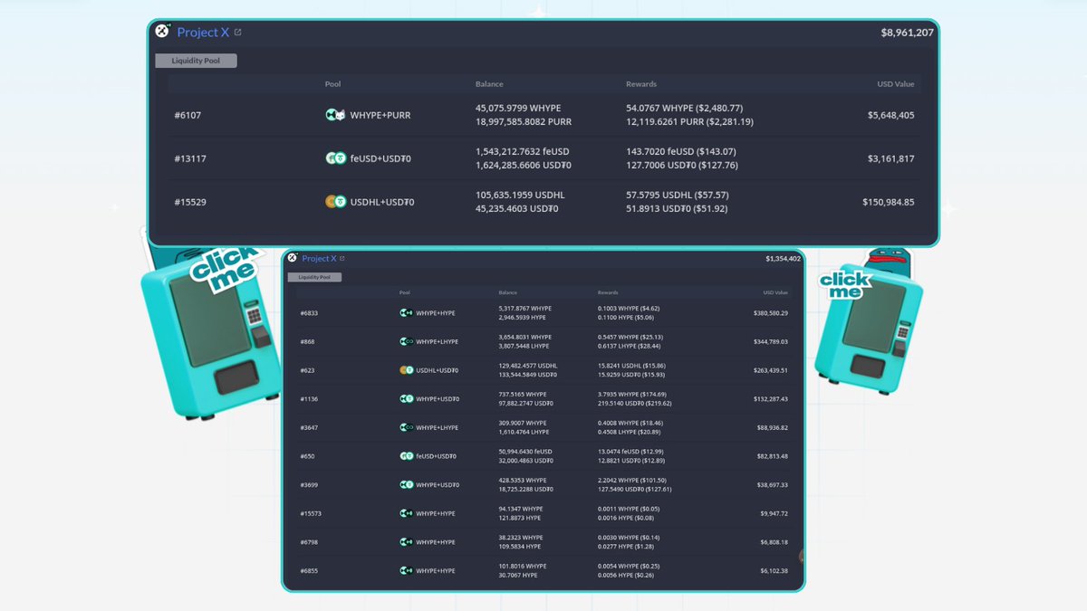Click token icon in row #868
Image resolution: width=1087 pixels, height=611 pixels.
tap(407, 342)
